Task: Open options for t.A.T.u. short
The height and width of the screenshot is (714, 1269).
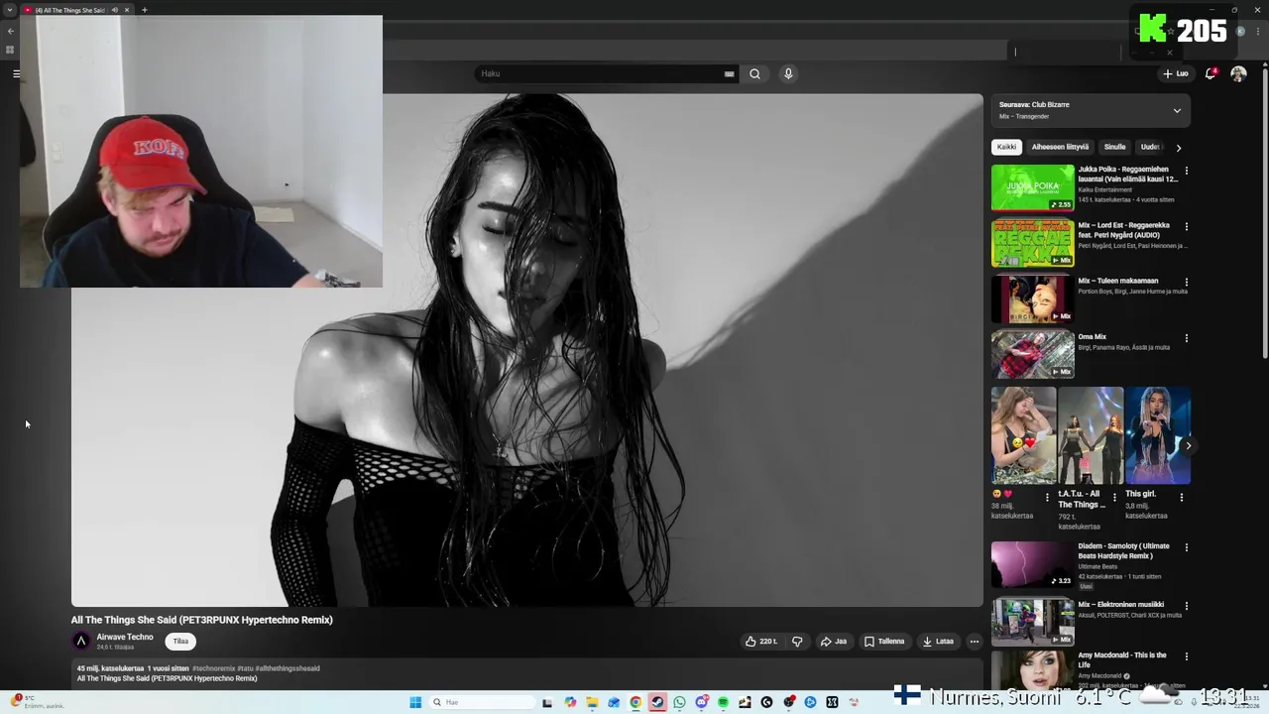Action: pos(1113,497)
